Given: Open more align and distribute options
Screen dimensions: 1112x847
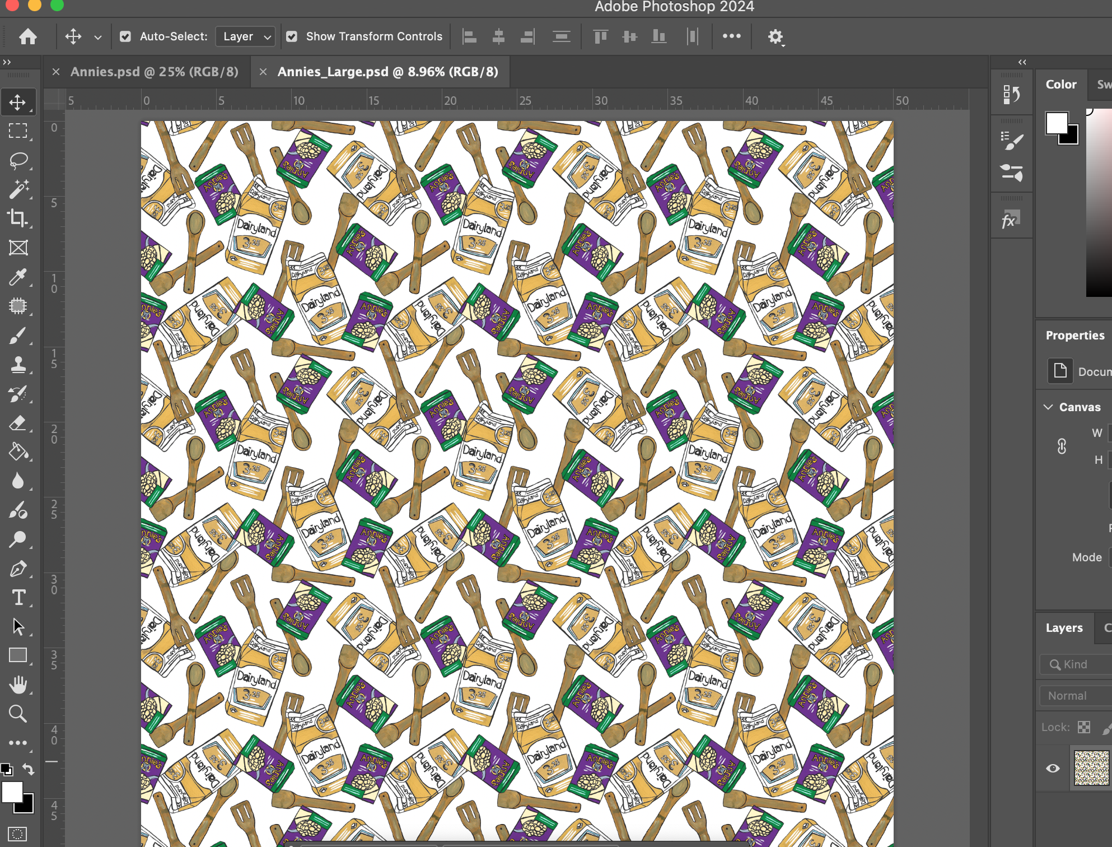Looking at the screenshot, I should (731, 36).
